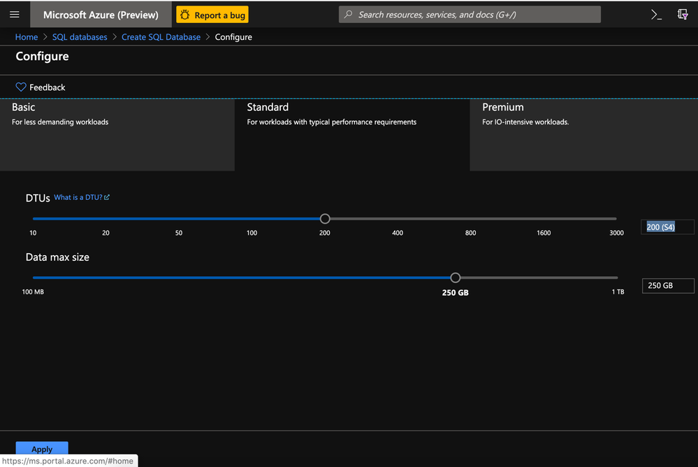Viewport: 698px width, 467px height.
Task: Set the DTUs slider to 3000
Action: 616,219
